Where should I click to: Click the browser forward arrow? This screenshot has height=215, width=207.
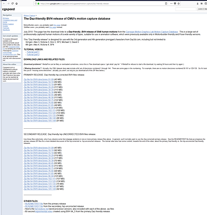[8, 3]
